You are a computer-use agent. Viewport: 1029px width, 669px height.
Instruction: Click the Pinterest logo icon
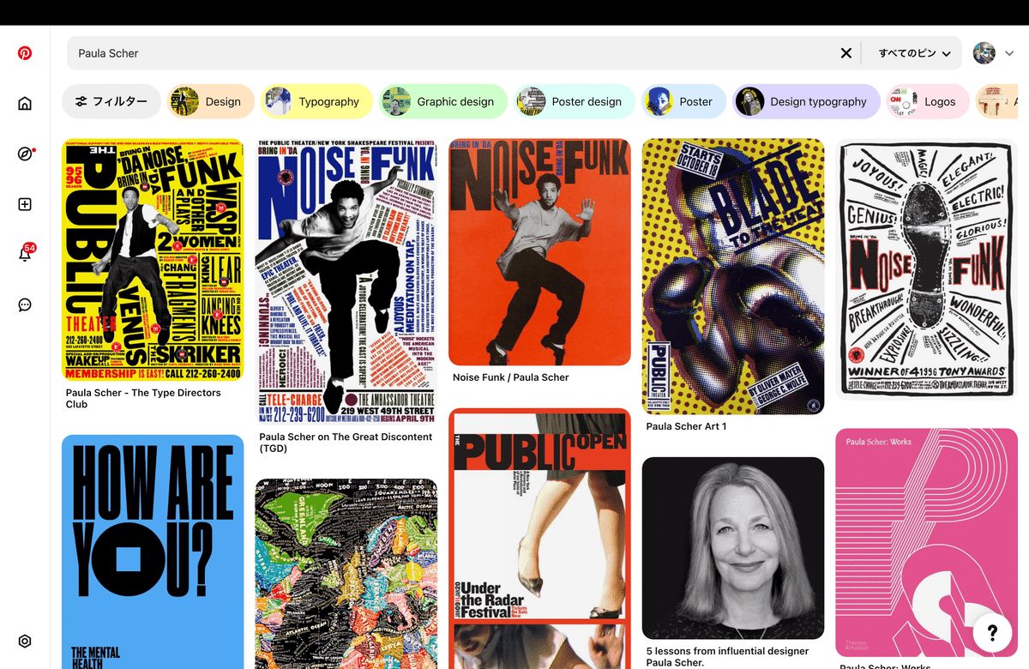tap(25, 53)
